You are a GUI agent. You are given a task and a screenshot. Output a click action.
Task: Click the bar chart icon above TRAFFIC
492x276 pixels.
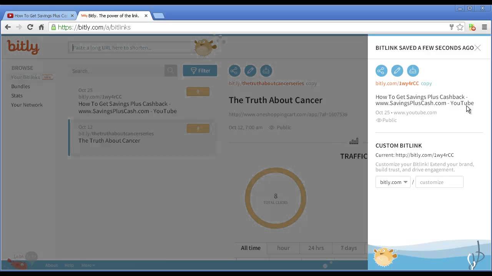(354, 141)
